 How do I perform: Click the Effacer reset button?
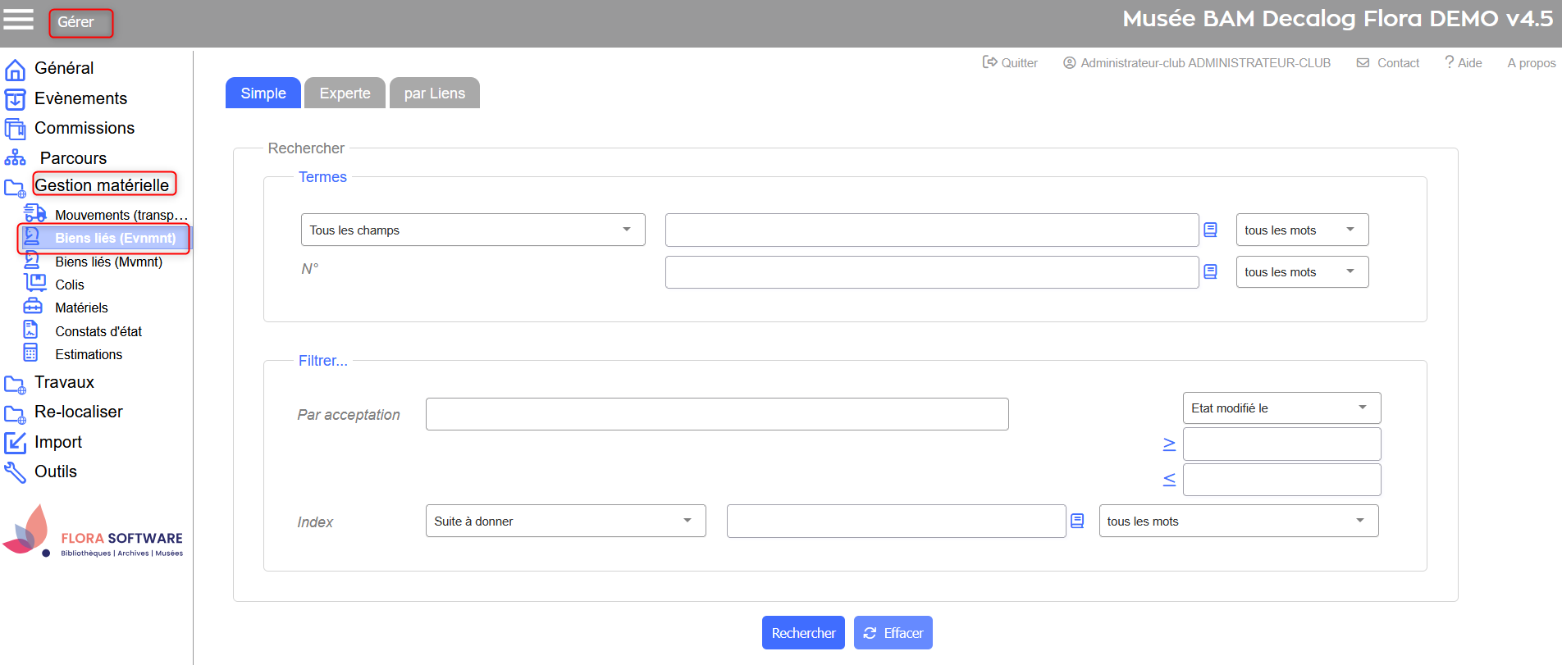[x=893, y=633]
